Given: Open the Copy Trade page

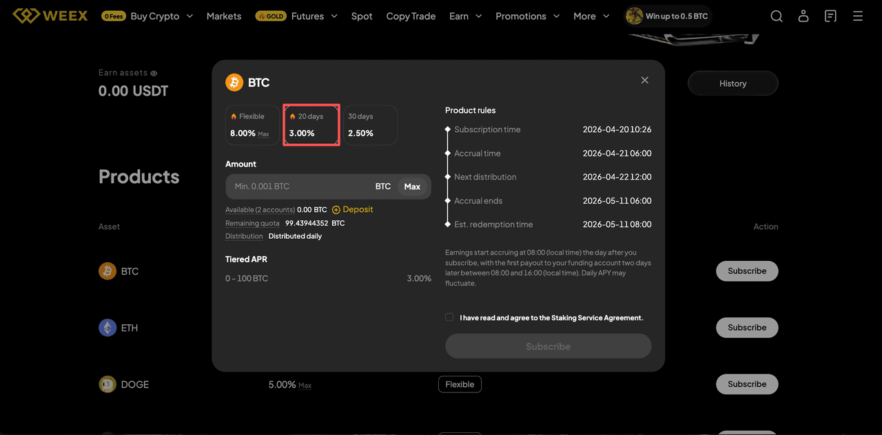Looking at the screenshot, I should click(x=411, y=16).
